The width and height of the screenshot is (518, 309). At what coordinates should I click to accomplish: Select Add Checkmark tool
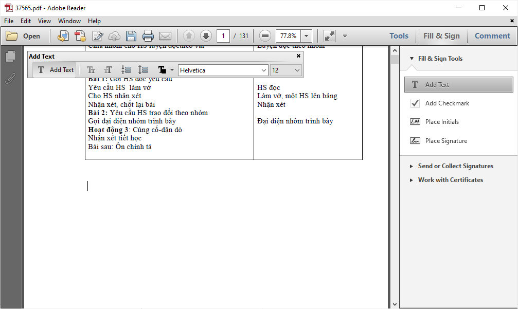pos(446,103)
